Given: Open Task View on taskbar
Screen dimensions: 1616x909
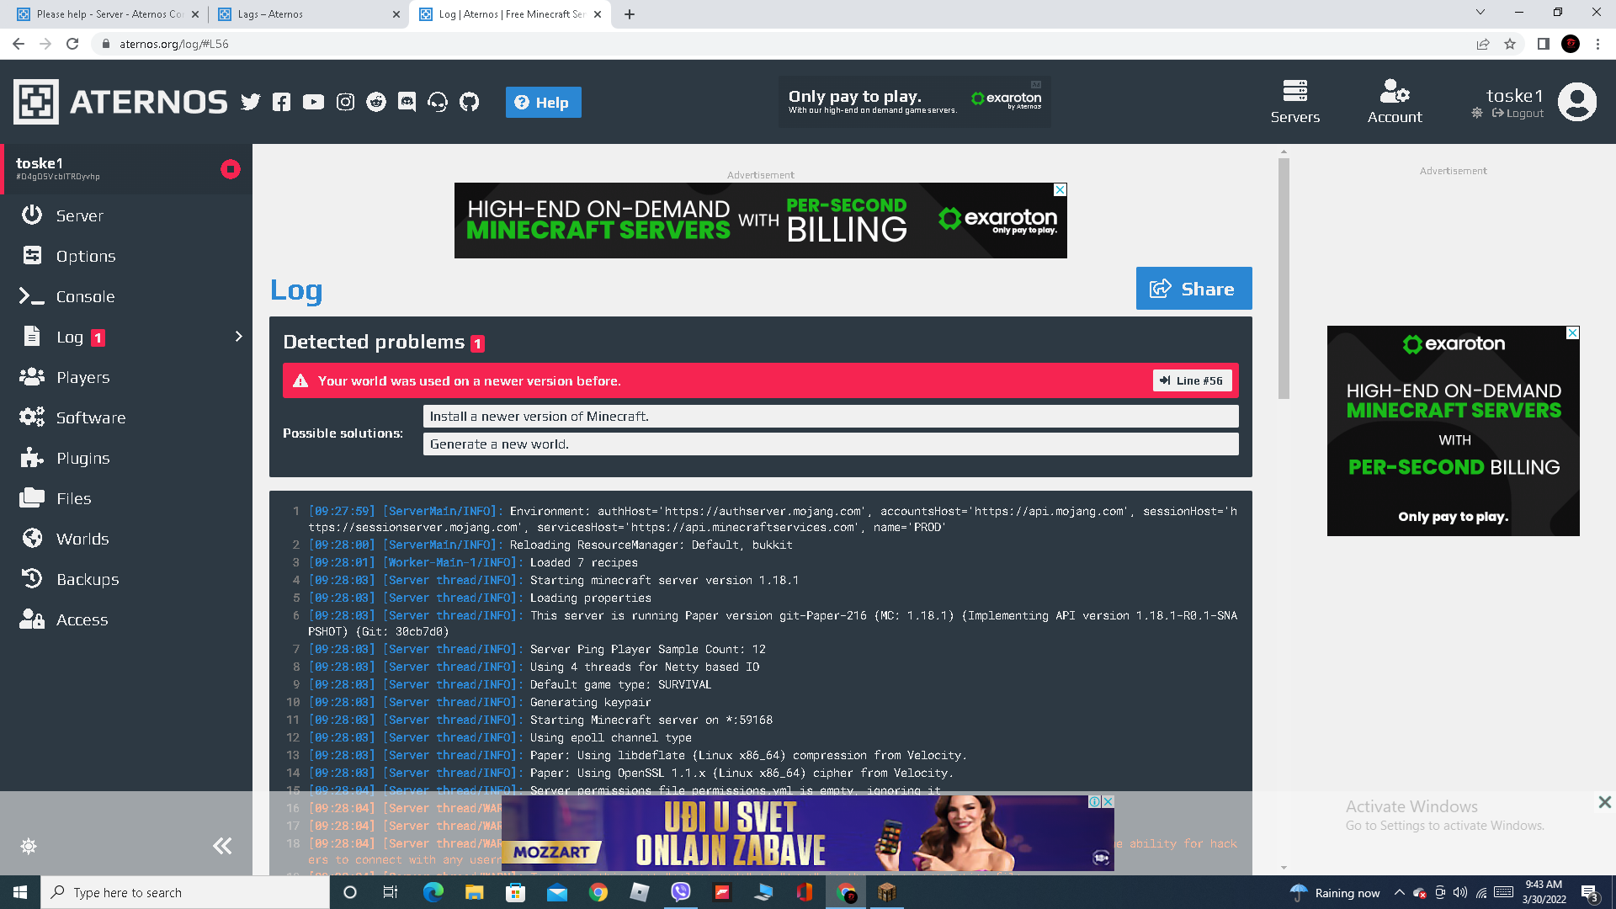Looking at the screenshot, I should pyautogui.click(x=391, y=892).
